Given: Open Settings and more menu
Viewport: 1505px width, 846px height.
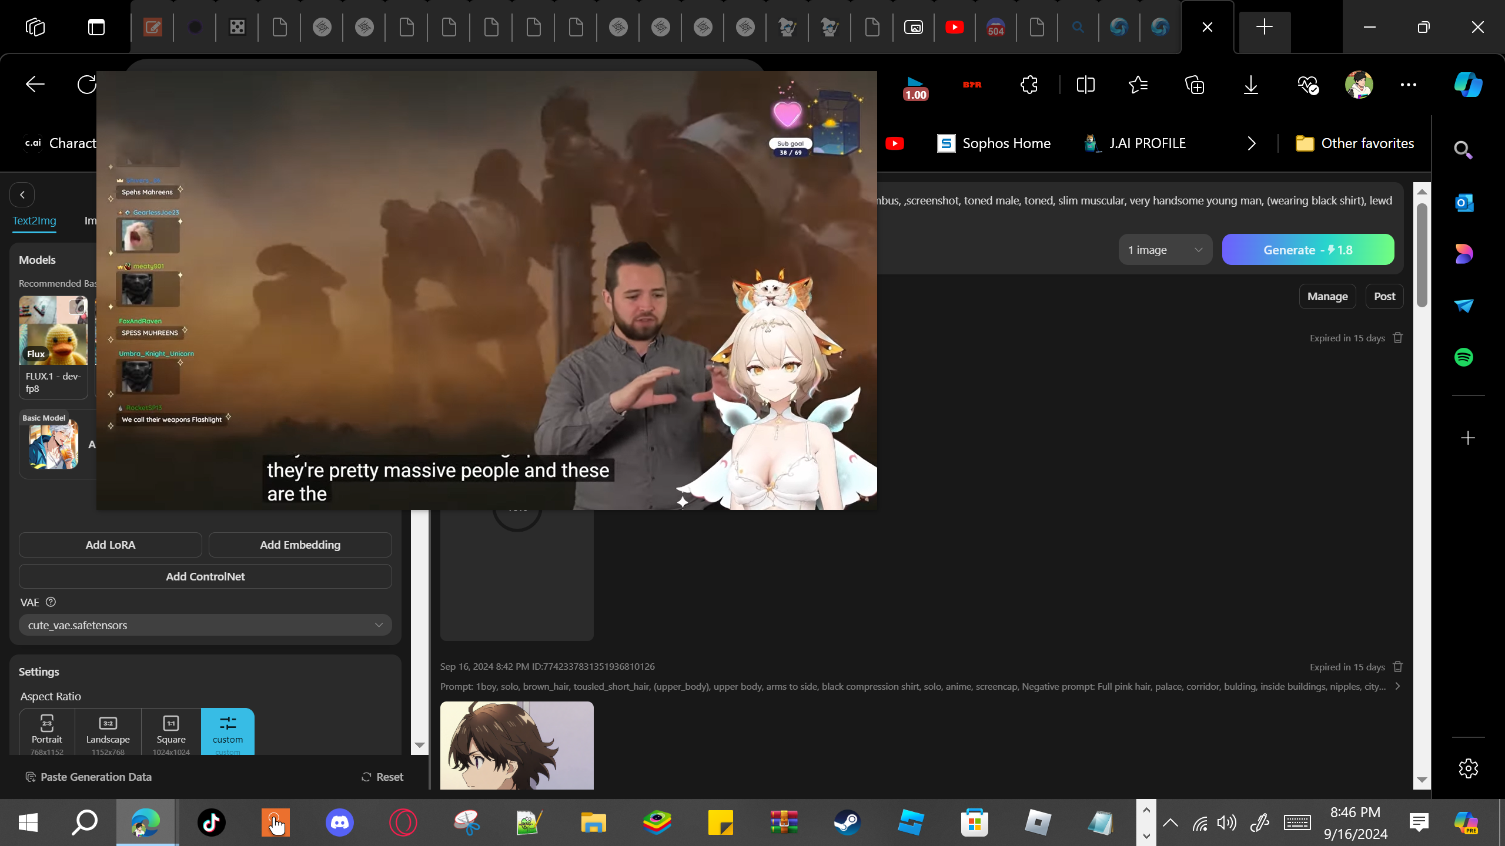Looking at the screenshot, I should pos(1409,85).
